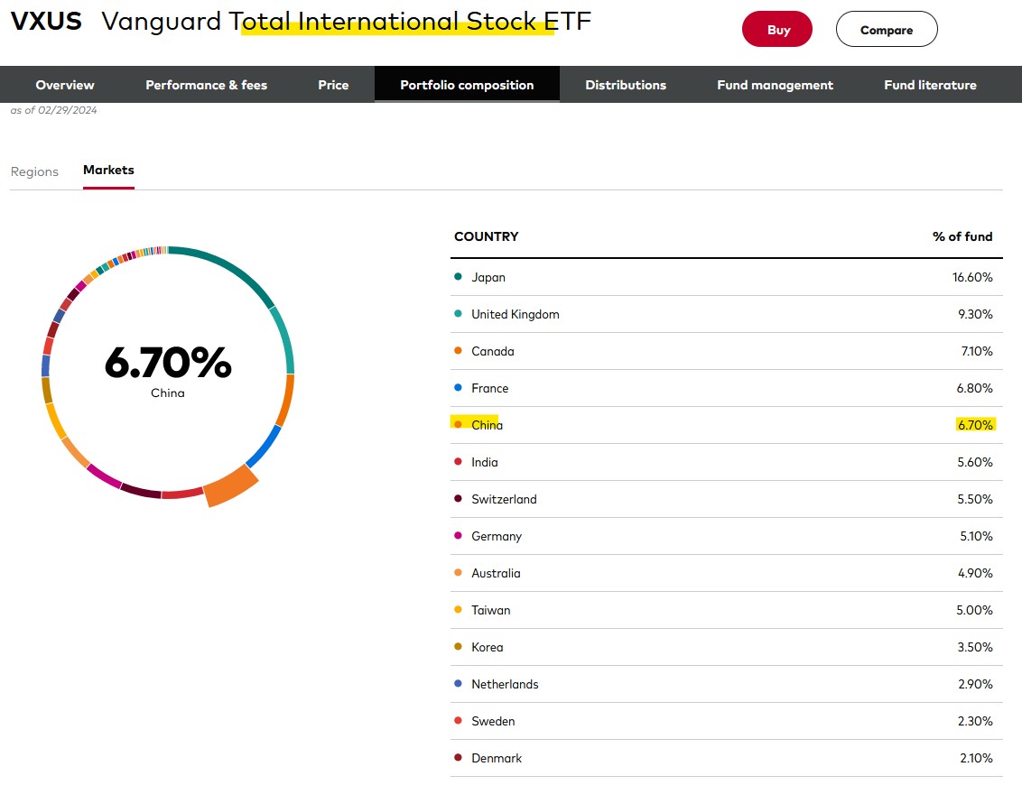
Task: Click the India red color dot
Action: click(458, 462)
